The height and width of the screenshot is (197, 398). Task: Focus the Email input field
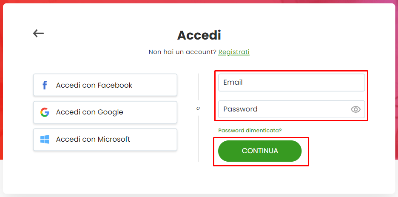coord(291,83)
